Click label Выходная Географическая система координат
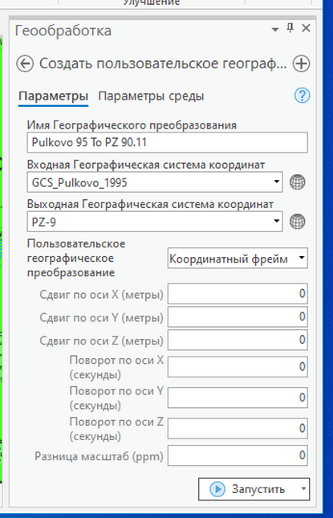The width and height of the screenshot is (333, 518). (x=150, y=204)
